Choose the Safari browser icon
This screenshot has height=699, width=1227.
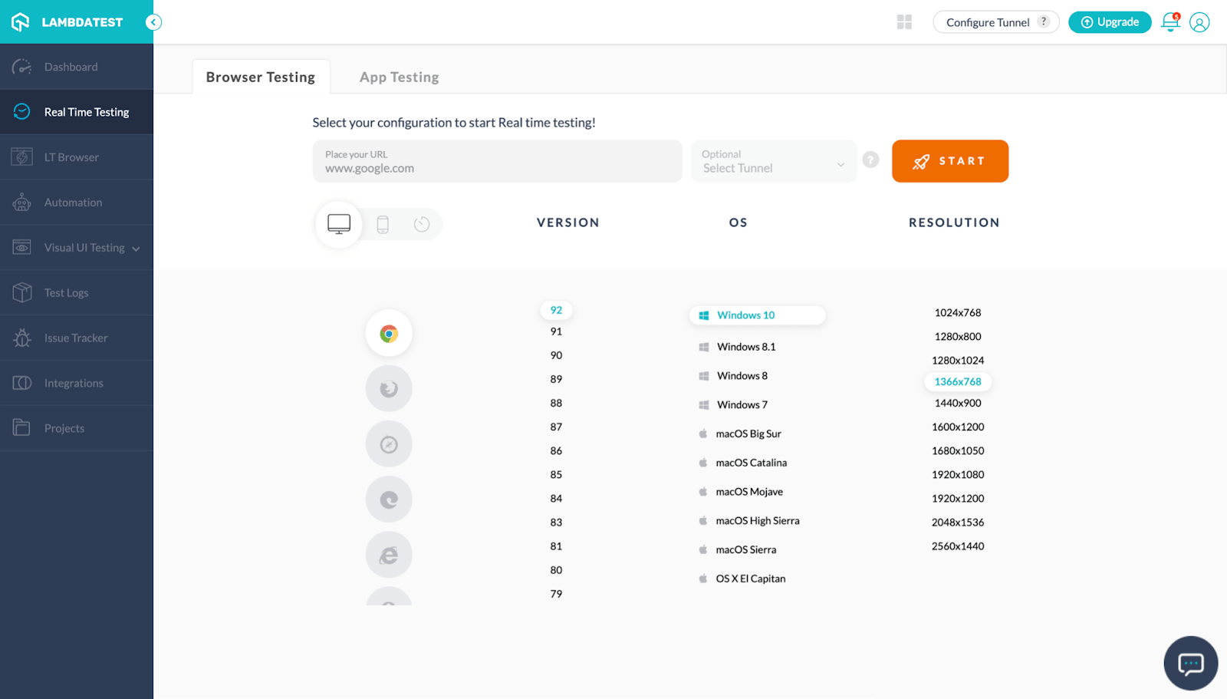389,444
